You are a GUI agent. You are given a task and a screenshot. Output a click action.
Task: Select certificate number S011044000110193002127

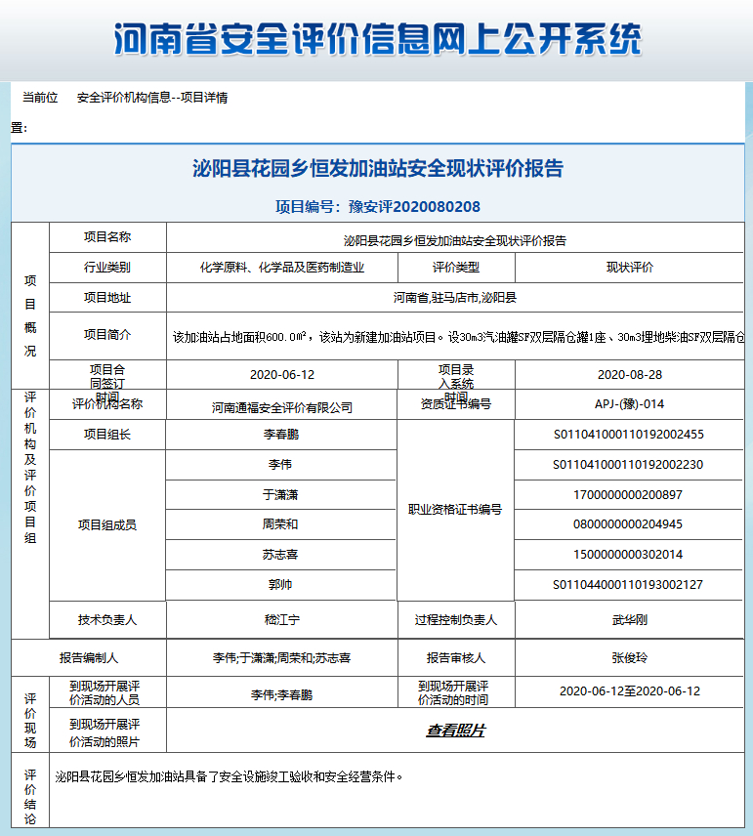point(628,585)
